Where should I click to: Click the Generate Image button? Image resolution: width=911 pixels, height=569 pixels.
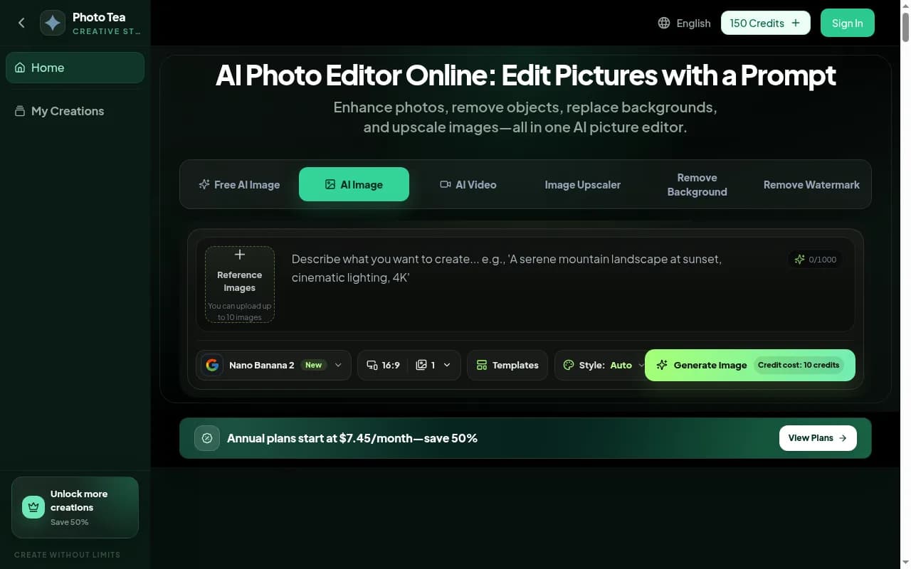pos(749,365)
